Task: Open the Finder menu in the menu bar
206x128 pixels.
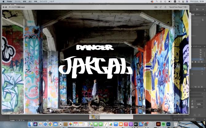Action: pyautogui.click(x=10, y=2)
